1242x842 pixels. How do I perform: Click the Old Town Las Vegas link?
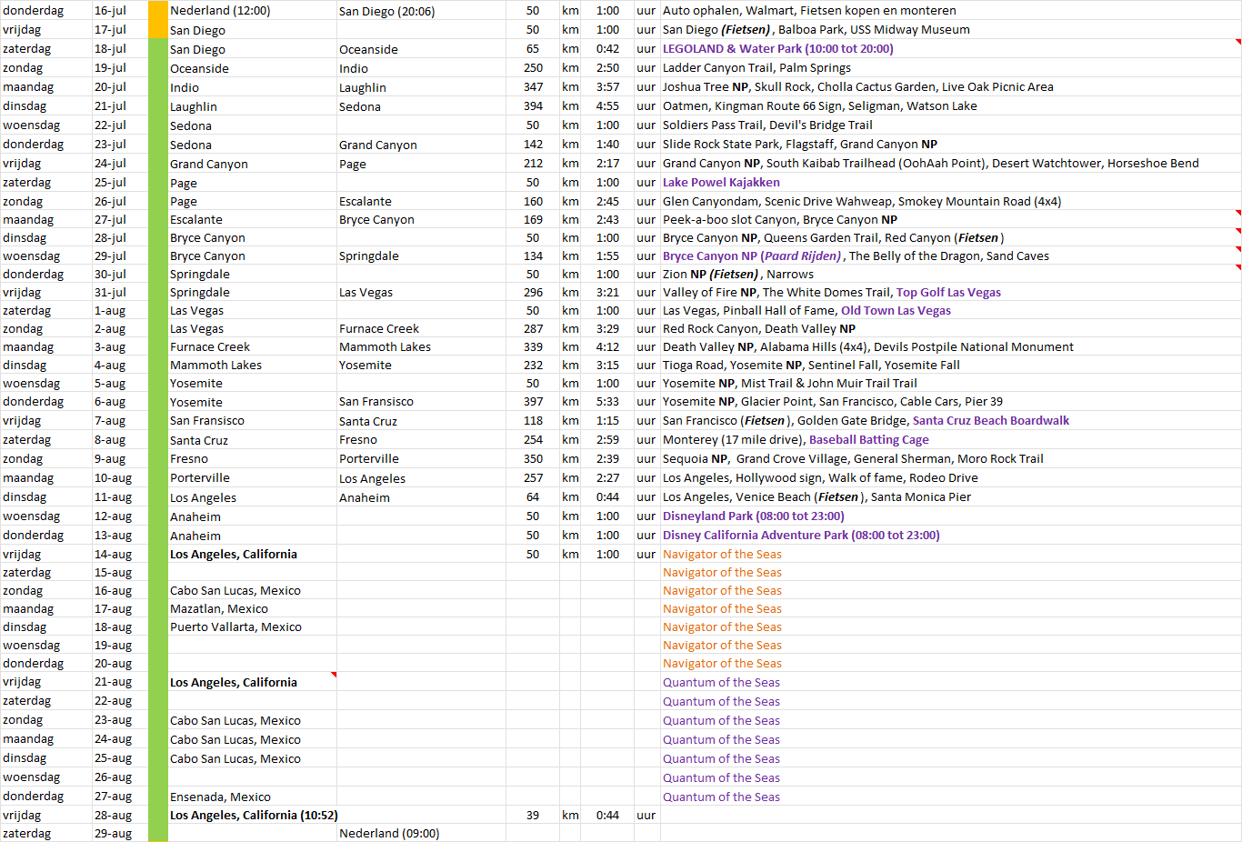(896, 311)
